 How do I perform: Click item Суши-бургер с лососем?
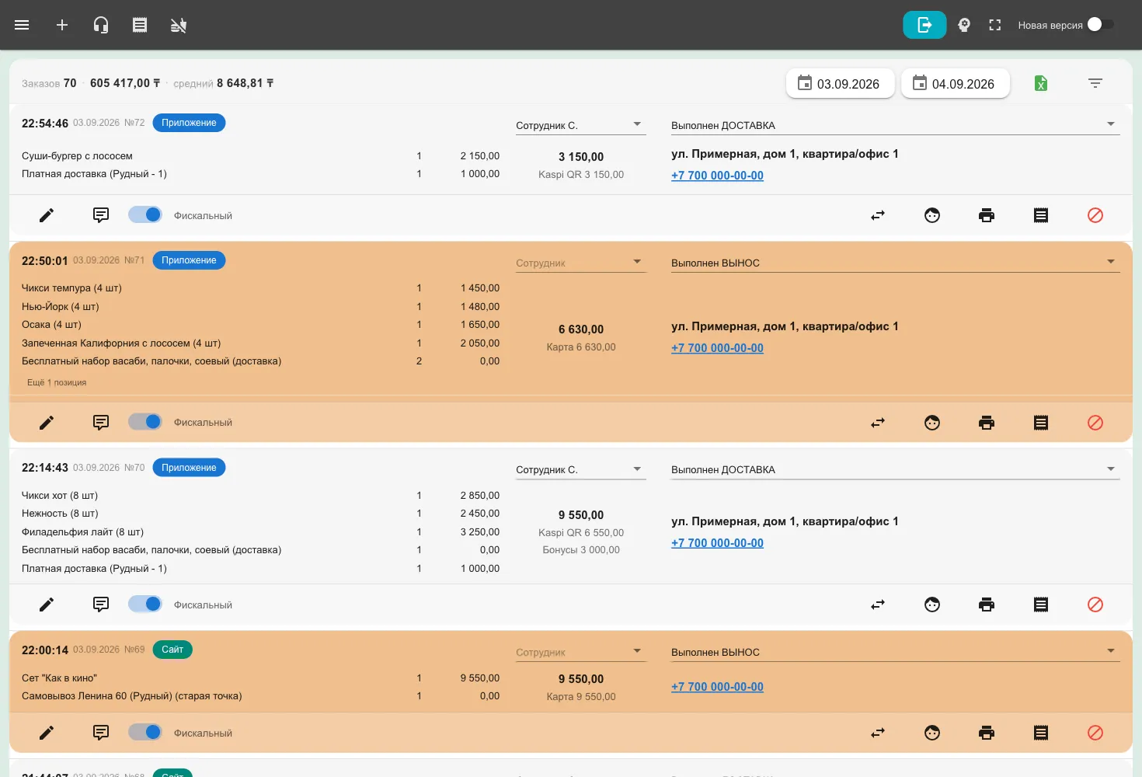77,156
